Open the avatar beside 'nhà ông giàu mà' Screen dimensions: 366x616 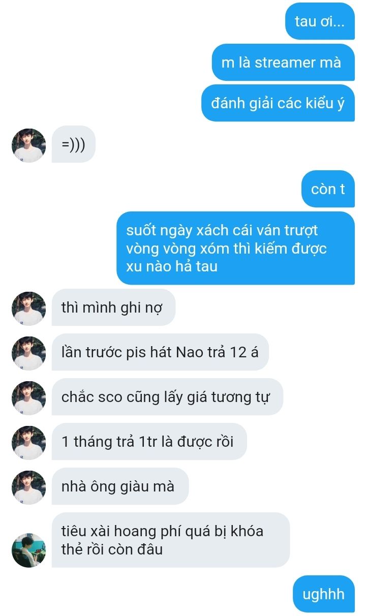[x=29, y=487]
